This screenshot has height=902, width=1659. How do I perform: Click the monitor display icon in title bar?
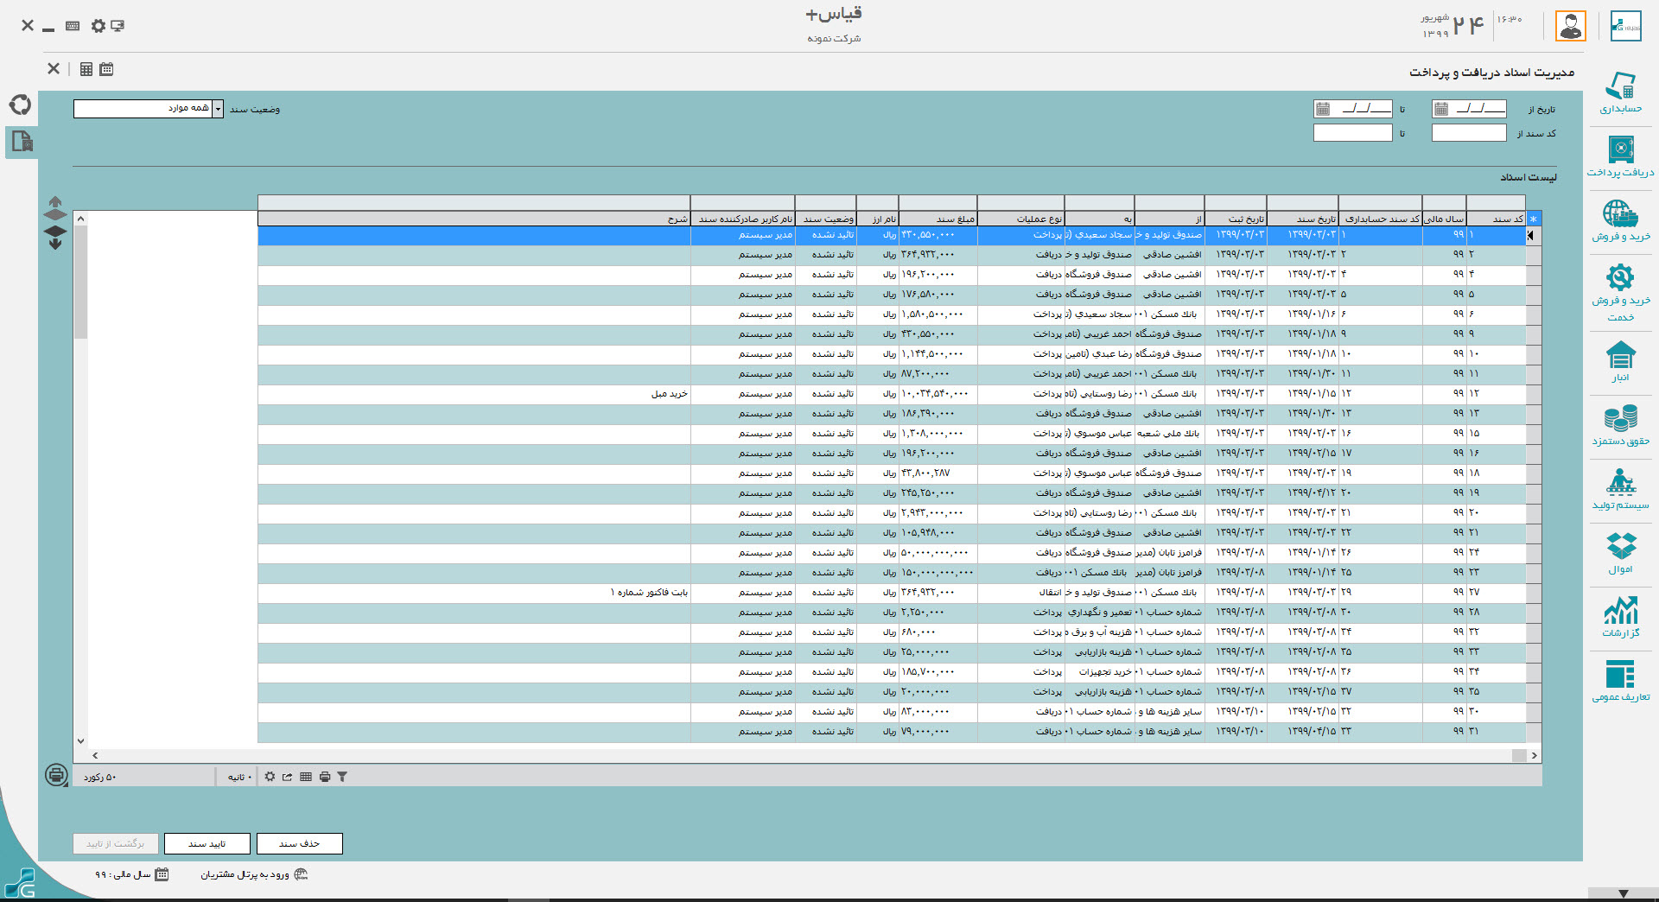[118, 26]
